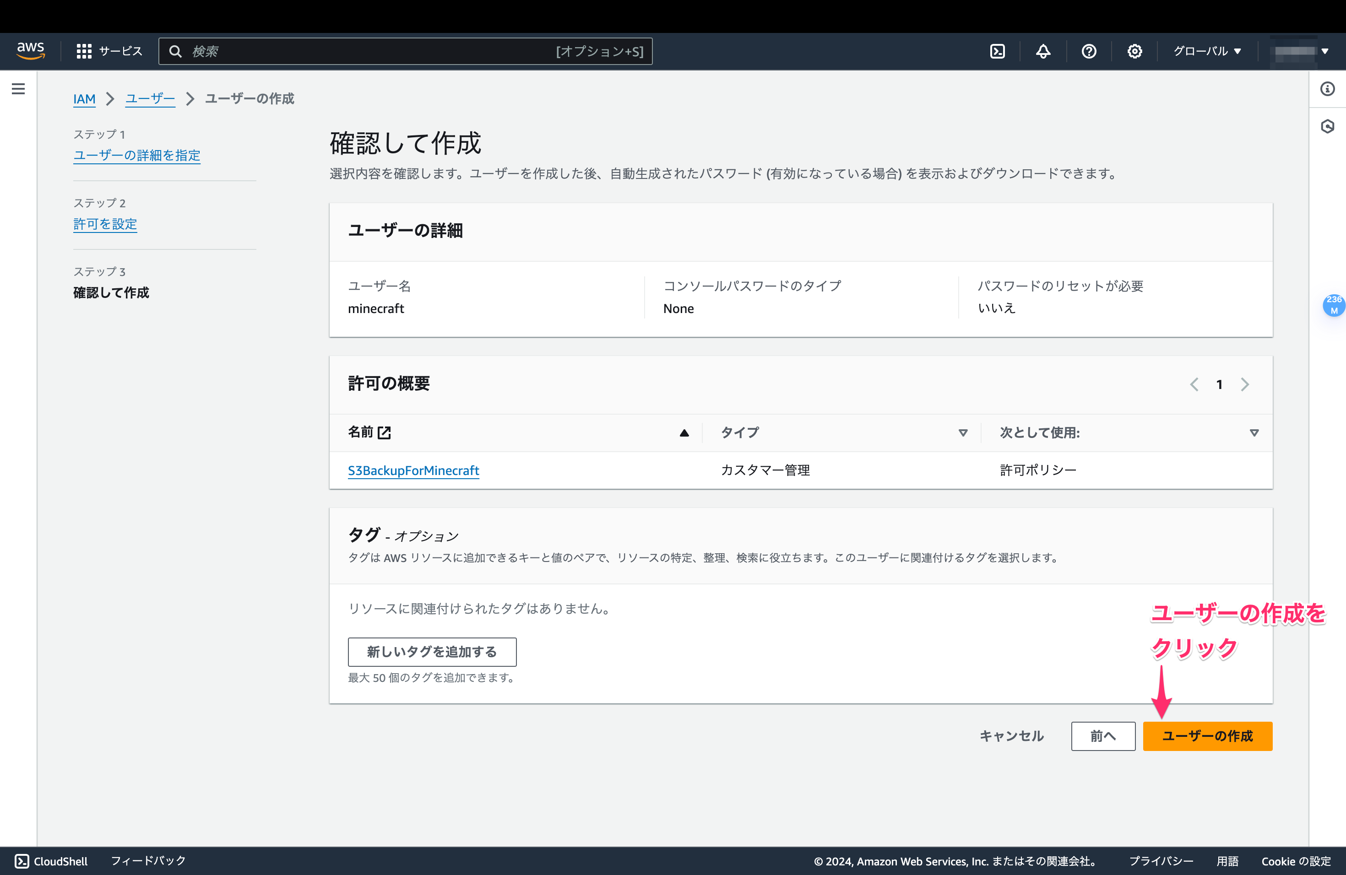Launch CloudShell from the bottom-left bar
This screenshot has height=875, width=1346.
[51, 861]
